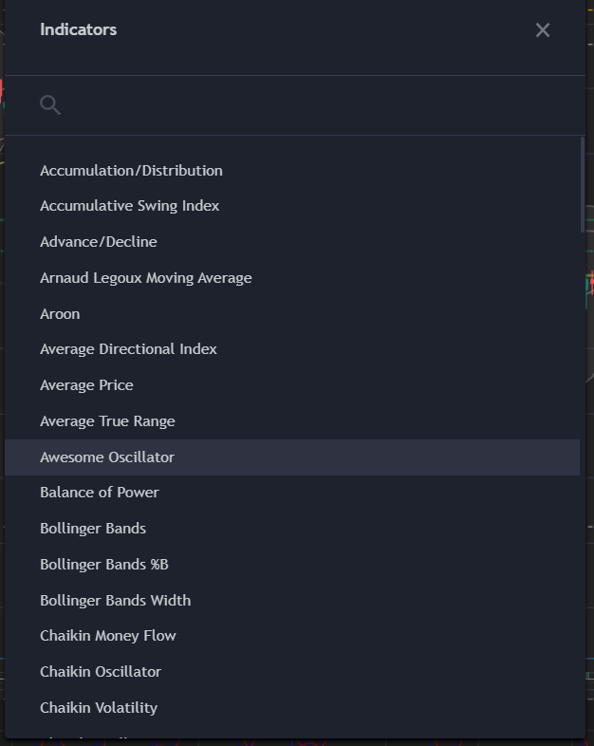
Task: Add Bollinger Bands to chart
Action: [x=292, y=529]
